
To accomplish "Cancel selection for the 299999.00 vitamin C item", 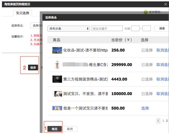I will point(162,65).
